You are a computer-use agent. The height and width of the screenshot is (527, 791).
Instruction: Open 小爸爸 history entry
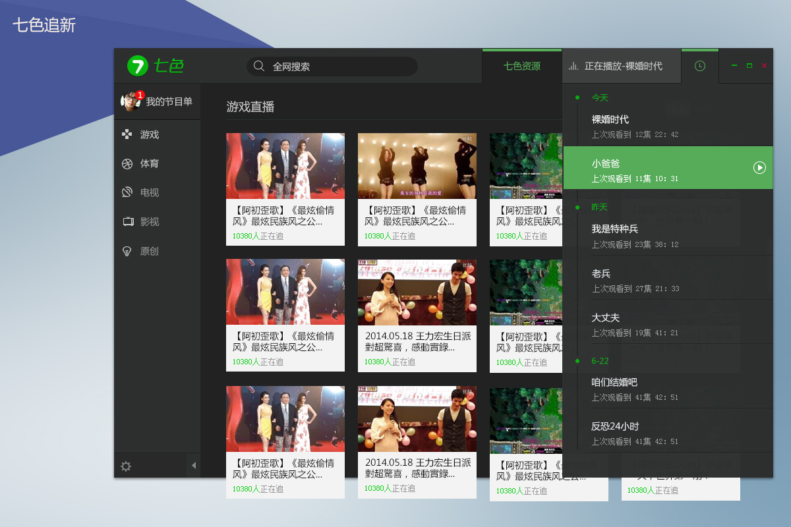click(x=668, y=168)
